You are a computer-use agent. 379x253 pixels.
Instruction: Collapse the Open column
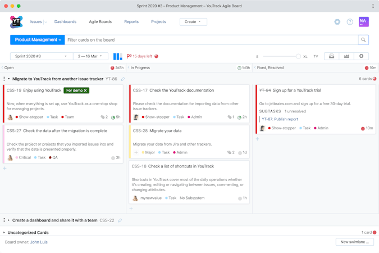[2, 67]
